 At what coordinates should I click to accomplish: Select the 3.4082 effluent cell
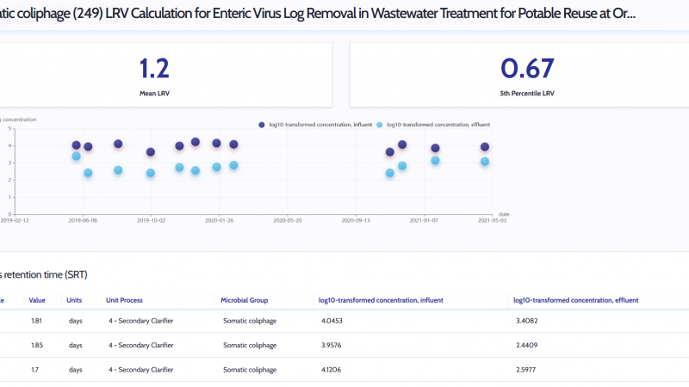[526, 321]
